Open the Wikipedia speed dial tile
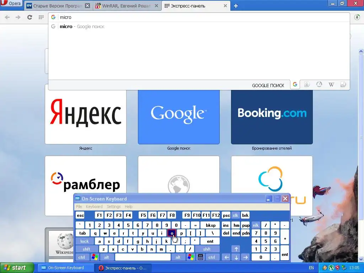Viewport: 364px width, 273px height. 61,243
